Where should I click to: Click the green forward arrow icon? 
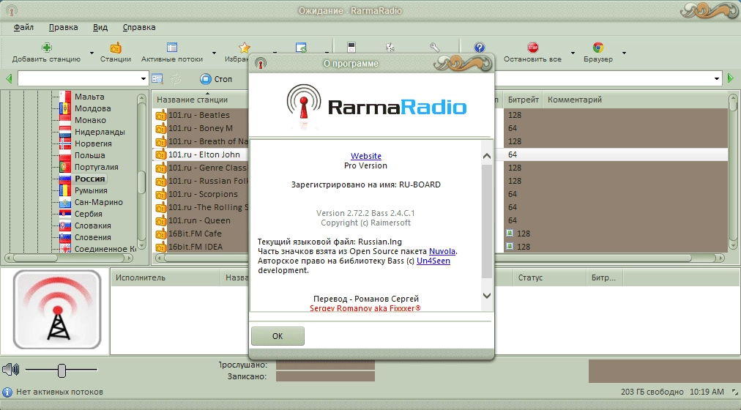click(x=731, y=78)
